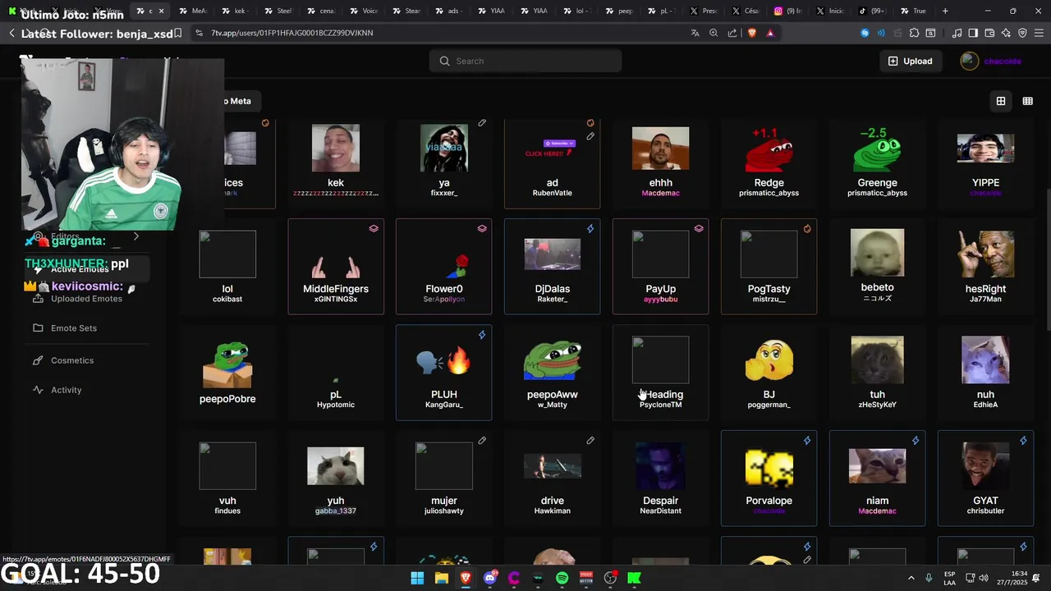Click the lightning icon on PLUH card
The height and width of the screenshot is (591, 1051).
(x=482, y=335)
